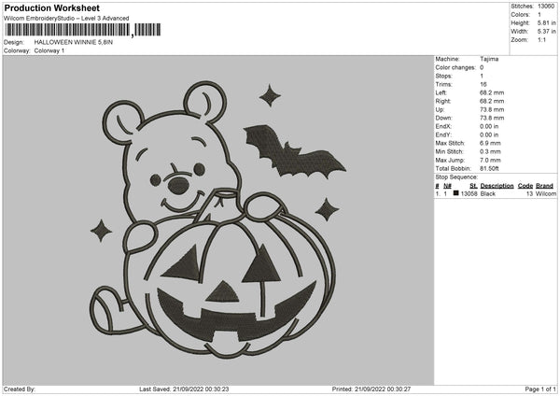Viewport: 560px width, 396px height.
Task: Click the Width value 5.37 in
Action: click(546, 32)
